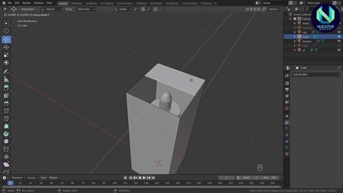Select the Edge Slide tool
The height and width of the screenshot is (193, 343).
click(x=6, y=149)
